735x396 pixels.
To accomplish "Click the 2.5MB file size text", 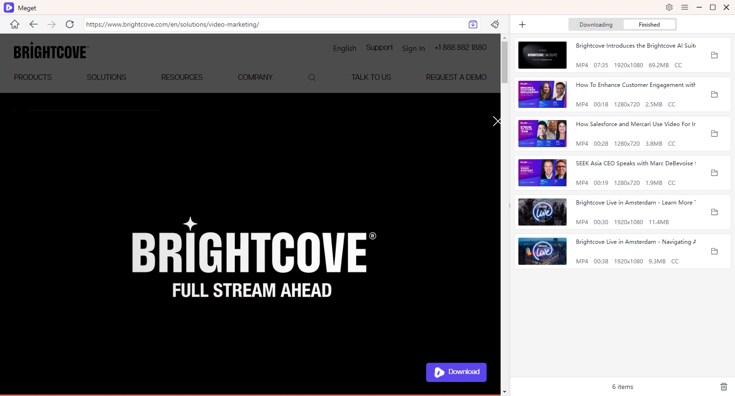I will click(x=654, y=105).
